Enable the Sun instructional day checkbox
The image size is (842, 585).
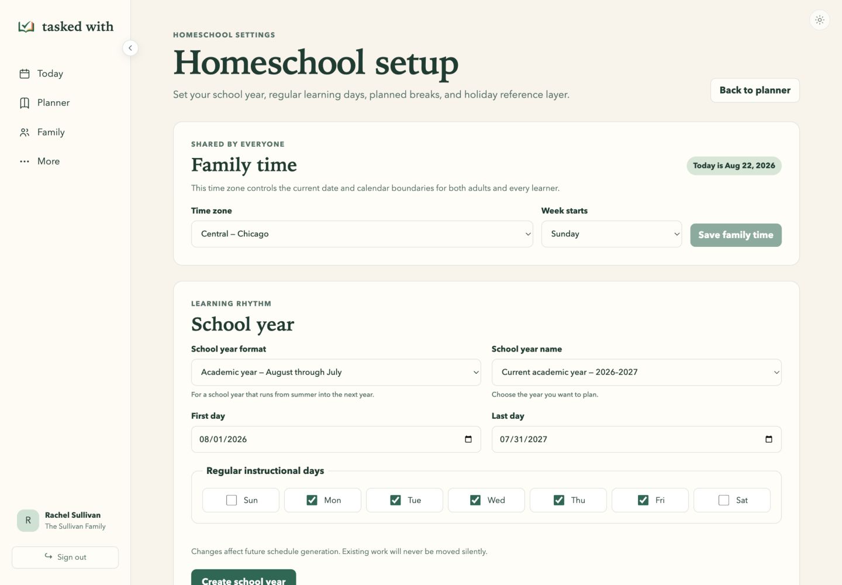click(x=232, y=500)
